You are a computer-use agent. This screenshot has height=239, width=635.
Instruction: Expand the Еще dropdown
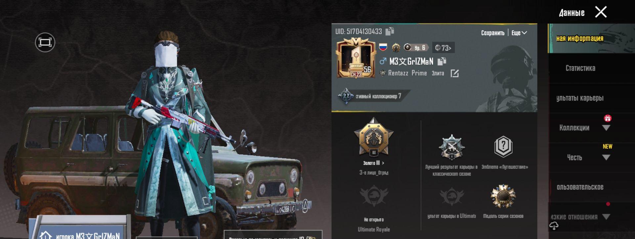(519, 33)
